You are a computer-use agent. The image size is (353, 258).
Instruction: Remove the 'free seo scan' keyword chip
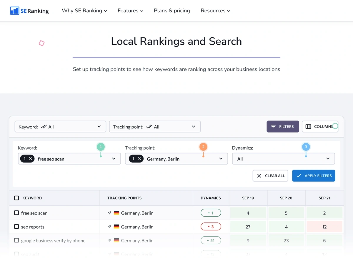pyautogui.click(x=31, y=158)
